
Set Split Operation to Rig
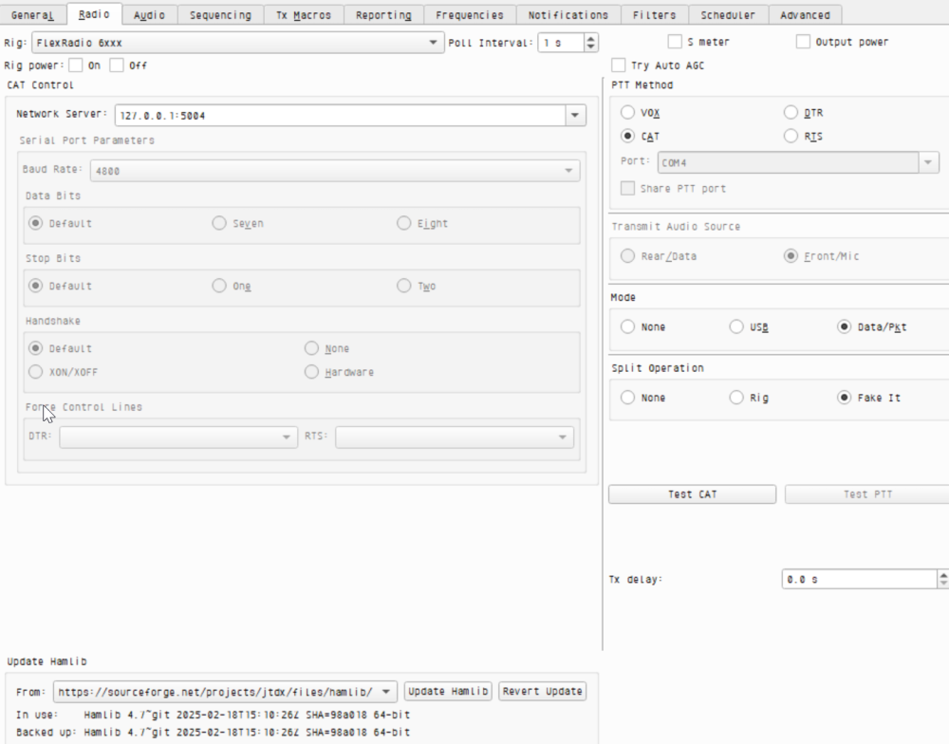(x=736, y=398)
